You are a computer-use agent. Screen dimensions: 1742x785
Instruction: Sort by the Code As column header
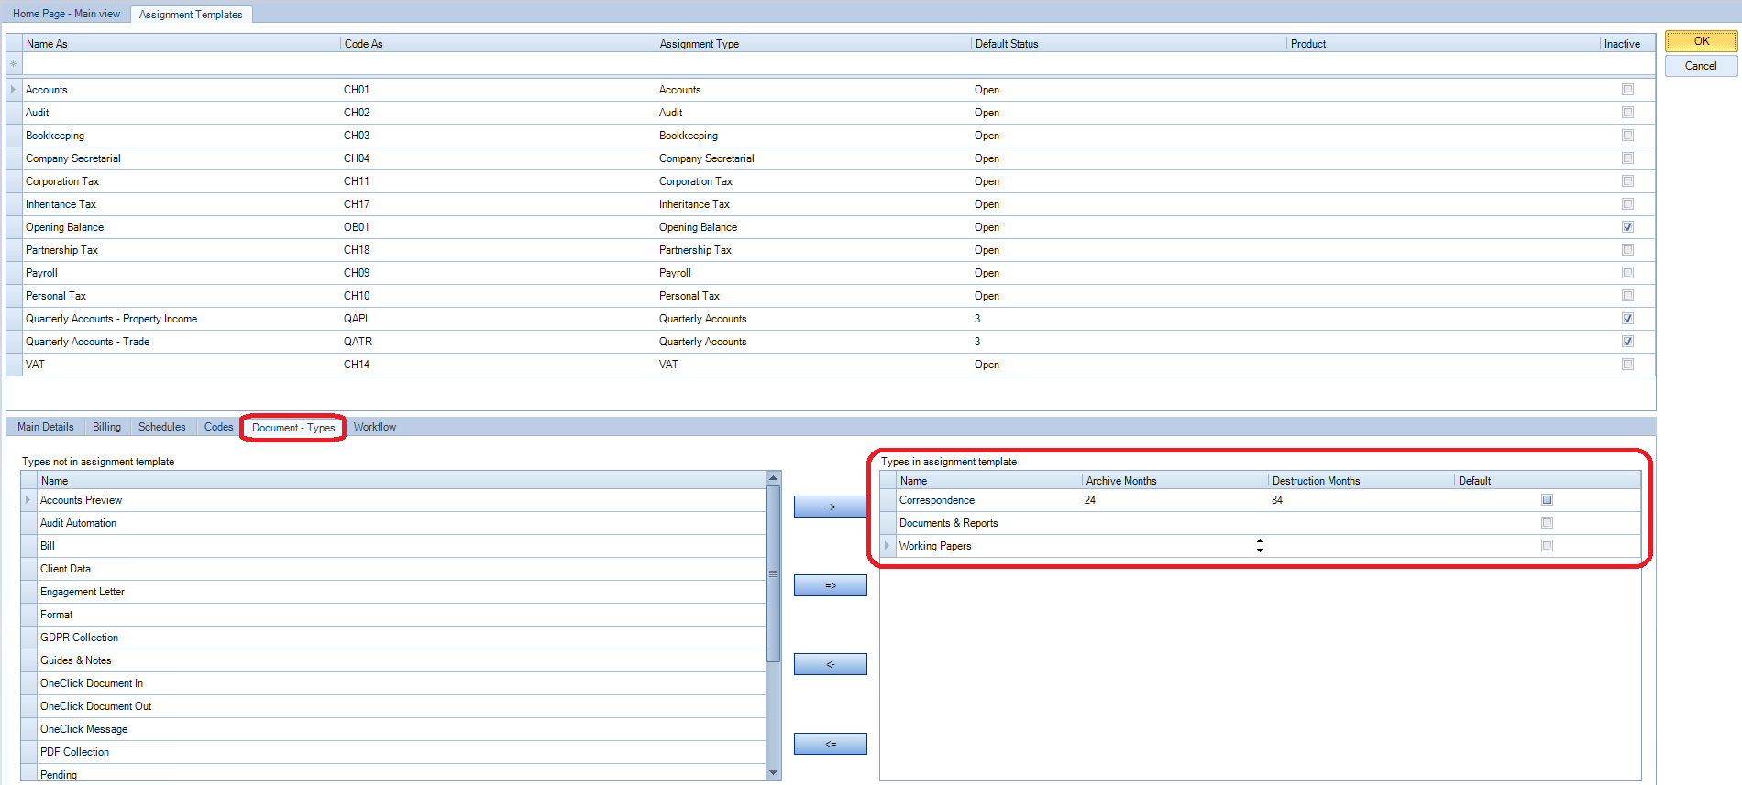coord(498,44)
